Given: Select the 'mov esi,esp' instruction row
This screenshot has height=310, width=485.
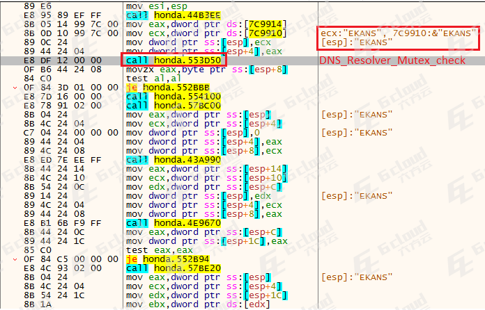Looking at the screenshot, I should pyautogui.click(x=157, y=6).
